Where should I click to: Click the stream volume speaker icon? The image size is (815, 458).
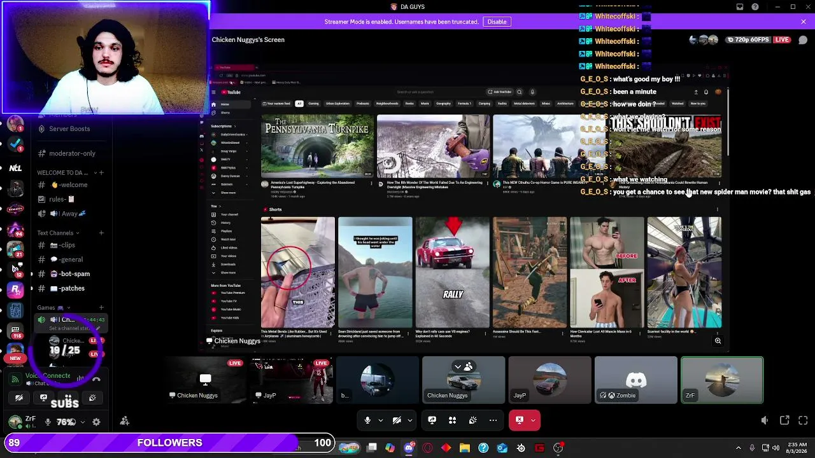pyautogui.click(x=765, y=420)
